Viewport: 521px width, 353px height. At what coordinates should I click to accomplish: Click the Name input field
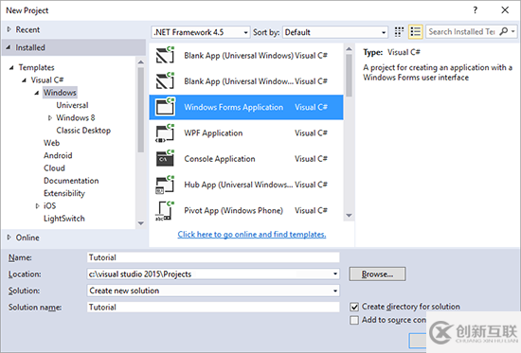[213, 257]
